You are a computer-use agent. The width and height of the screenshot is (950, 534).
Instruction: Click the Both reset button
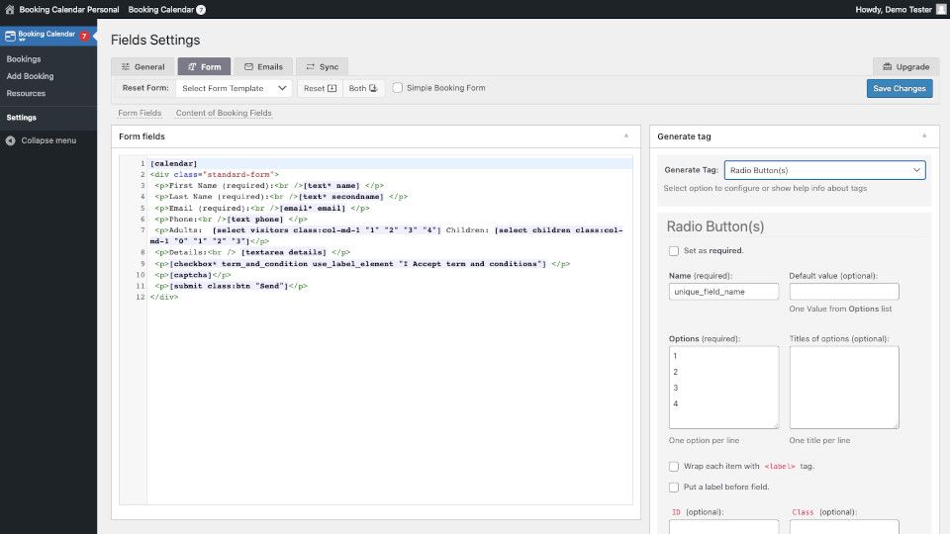click(363, 88)
